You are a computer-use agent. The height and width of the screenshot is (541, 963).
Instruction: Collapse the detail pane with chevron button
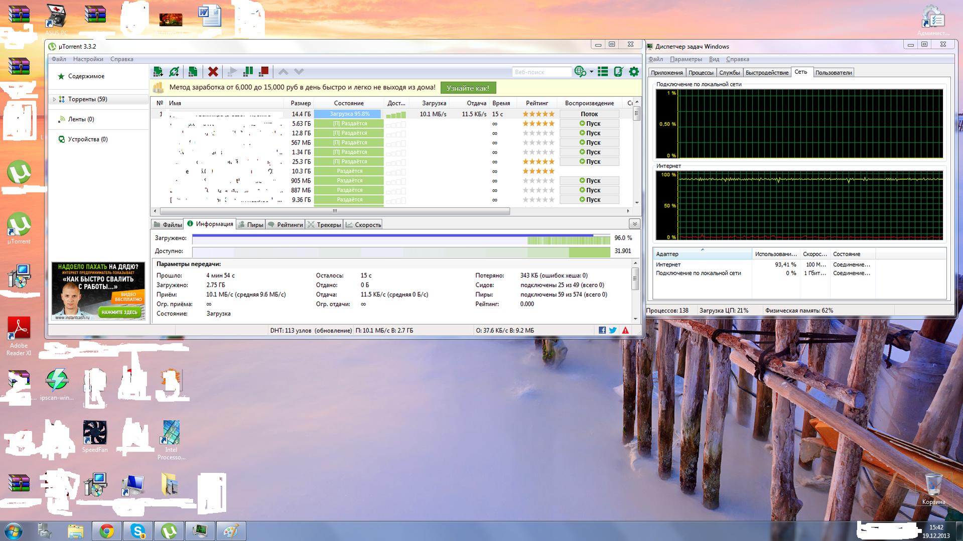point(634,224)
